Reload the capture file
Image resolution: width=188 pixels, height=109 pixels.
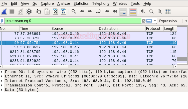(63, 12)
